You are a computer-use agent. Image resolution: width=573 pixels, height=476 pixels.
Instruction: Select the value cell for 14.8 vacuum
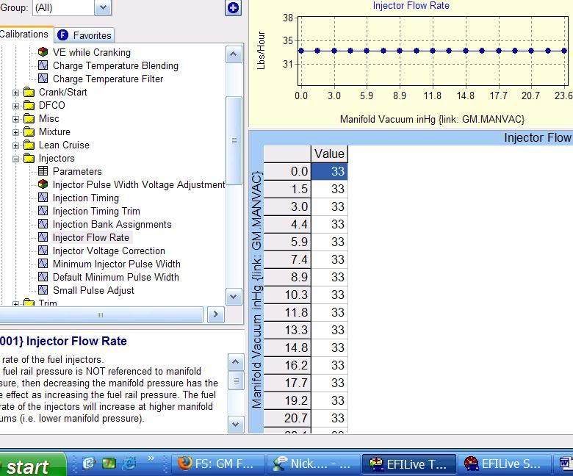point(329,347)
